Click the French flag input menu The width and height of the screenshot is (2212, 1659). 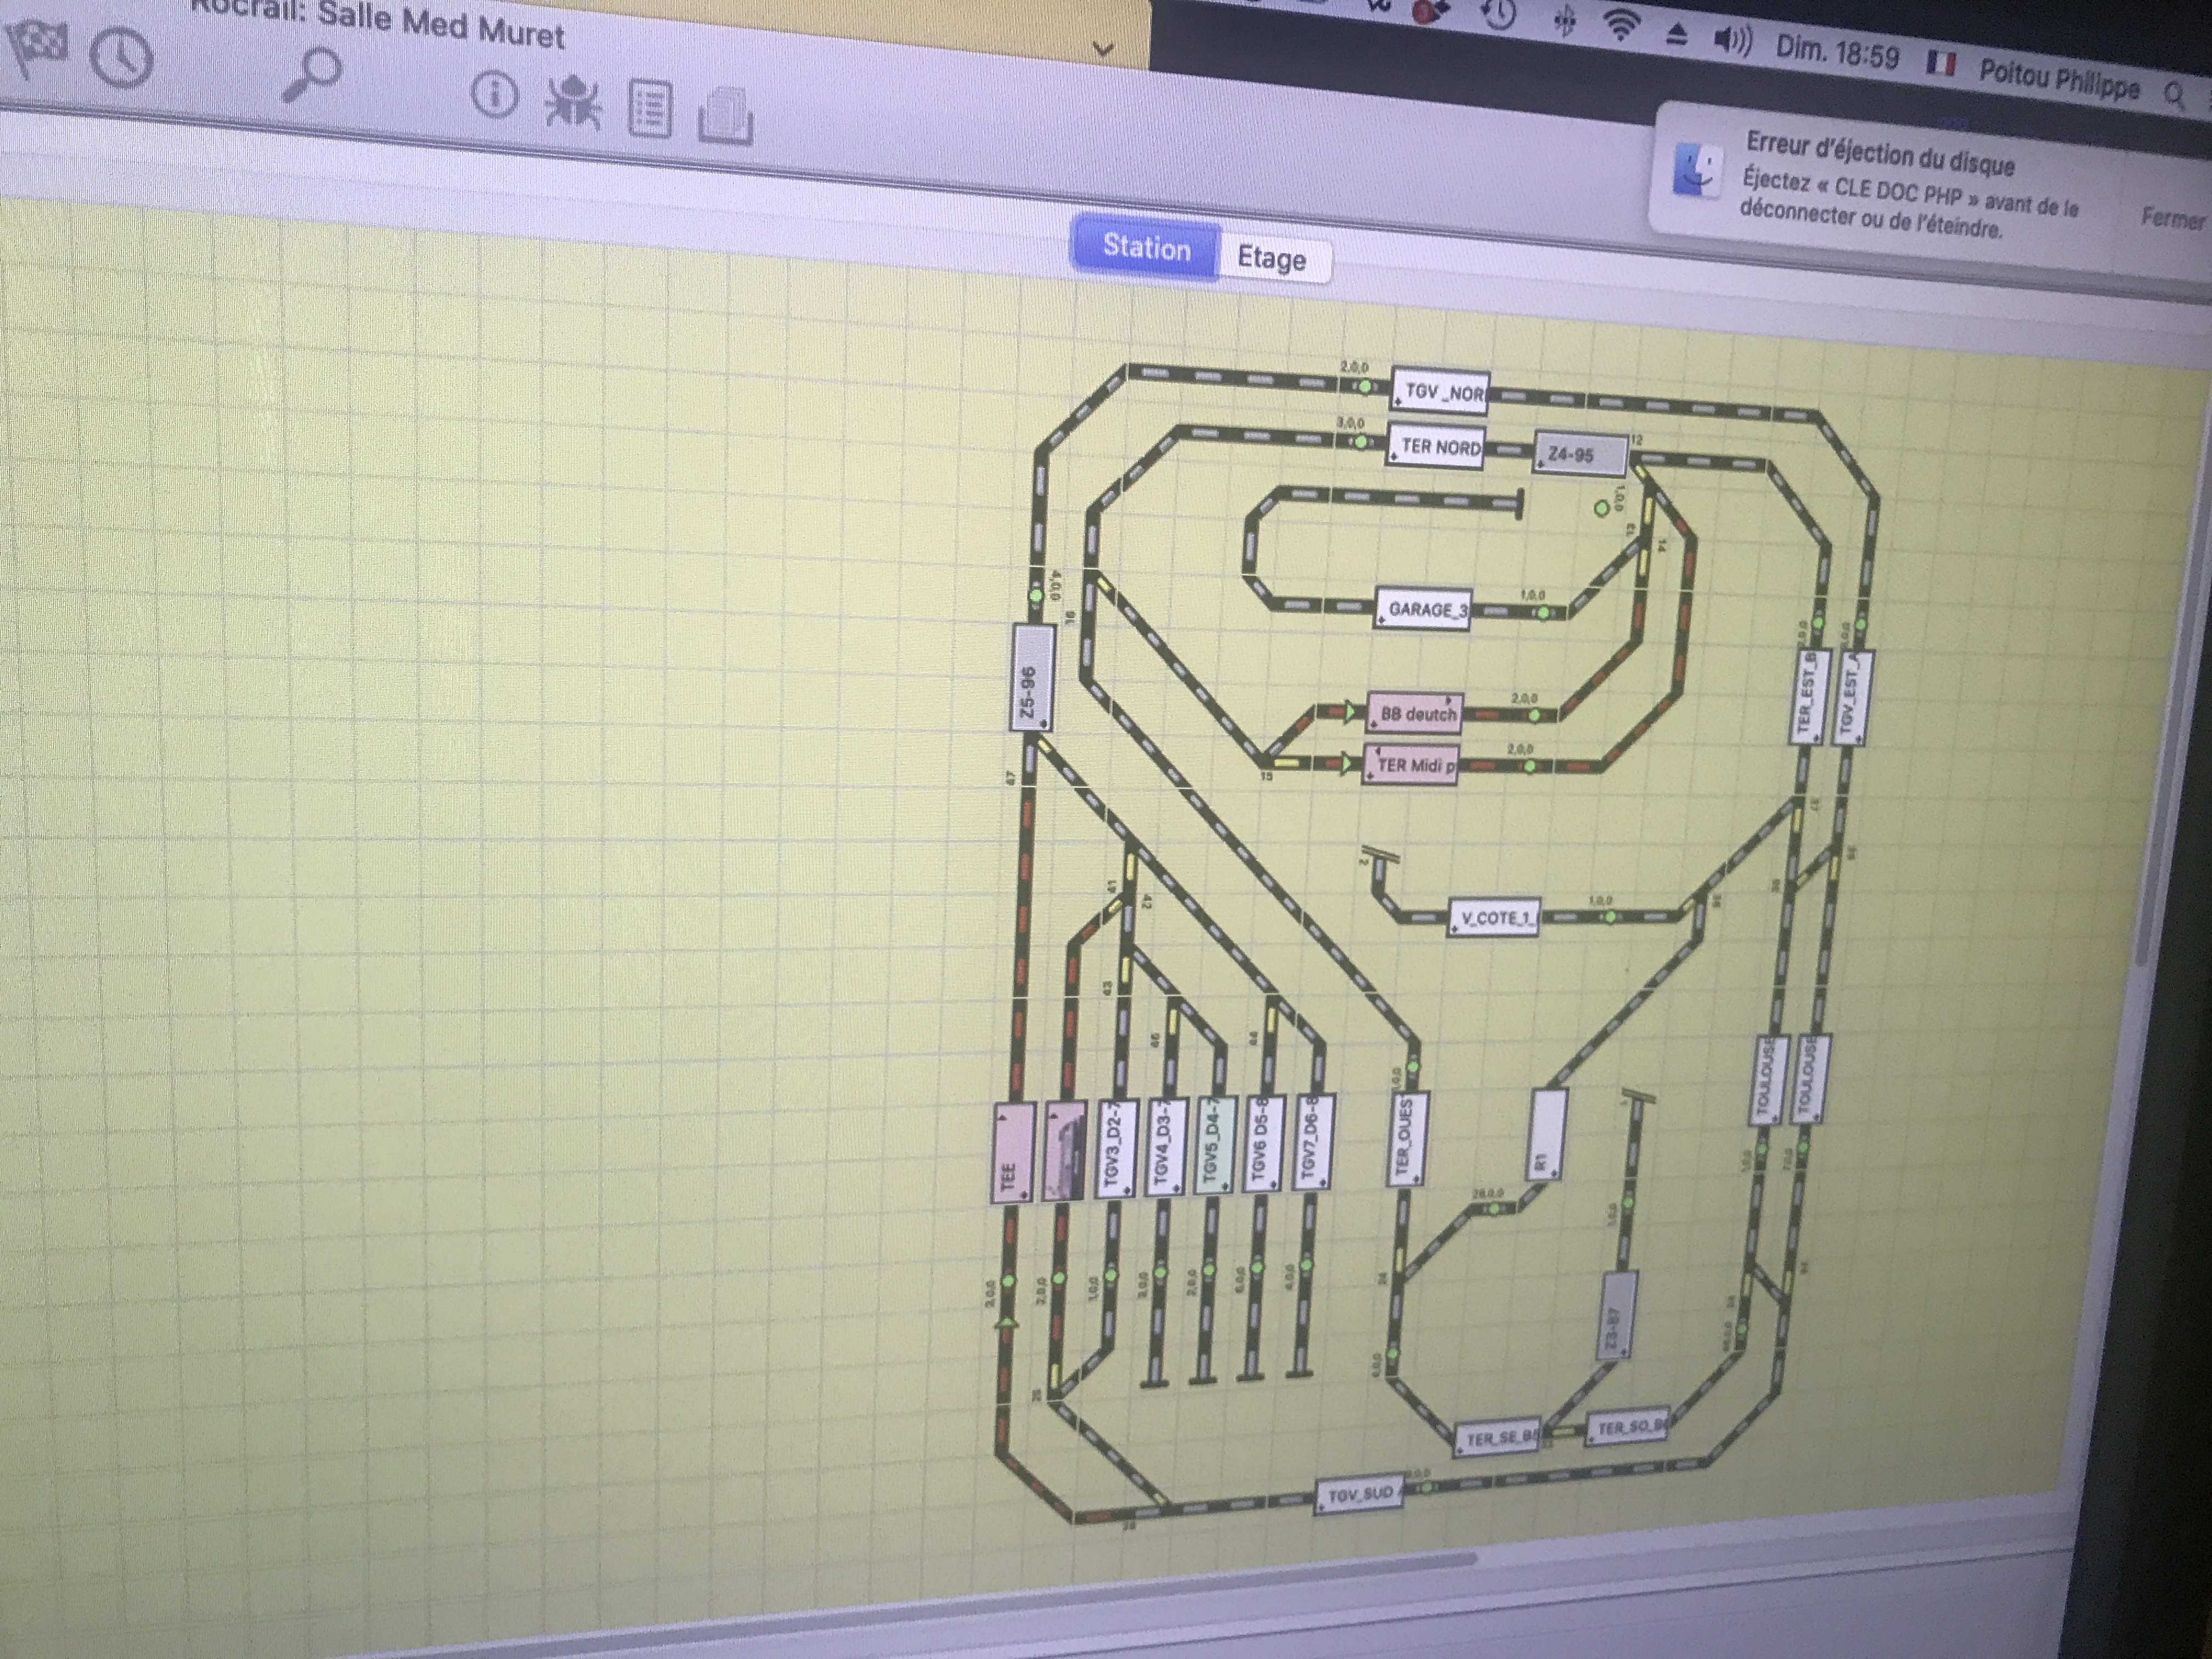coord(1941,63)
